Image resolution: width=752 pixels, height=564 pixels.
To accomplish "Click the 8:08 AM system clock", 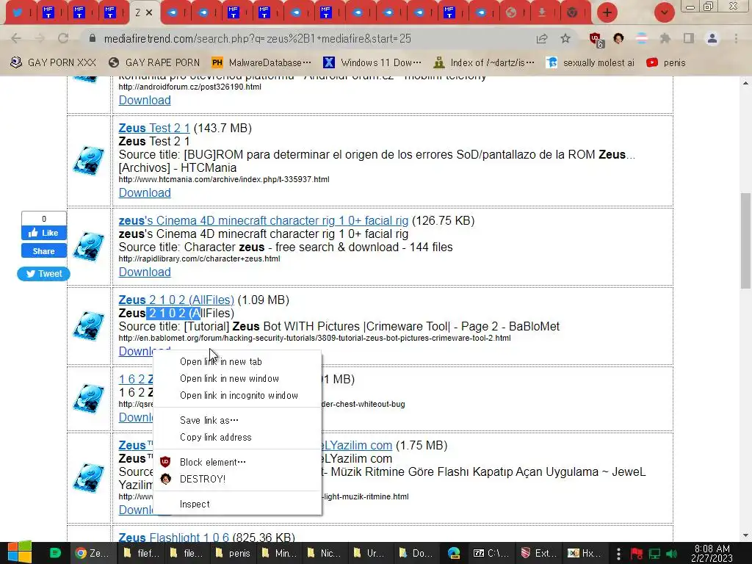I will 712,553.
